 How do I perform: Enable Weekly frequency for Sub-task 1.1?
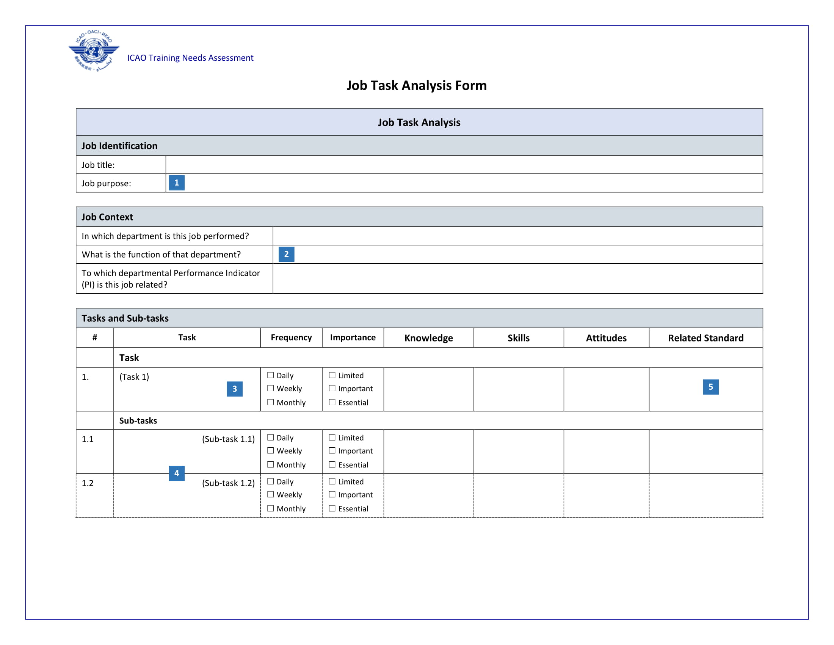click(x=270, y=451)
